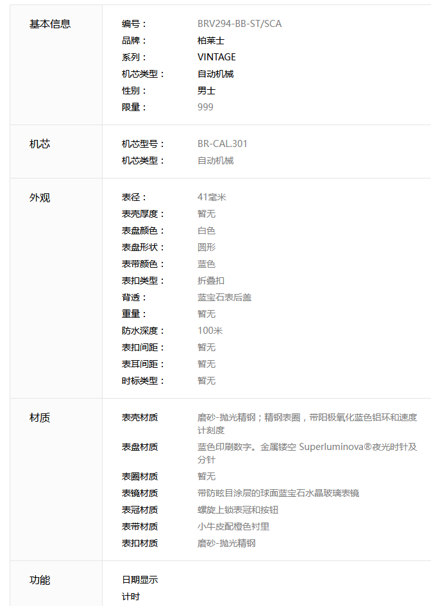
Task: Click the 暂无 value beside 表圈材质
Action: click(207, 476)
